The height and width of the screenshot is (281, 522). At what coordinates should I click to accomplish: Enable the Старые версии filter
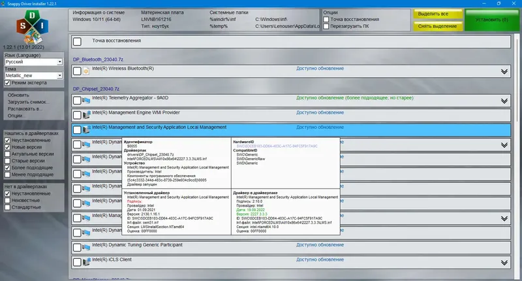tap(7, 161)
